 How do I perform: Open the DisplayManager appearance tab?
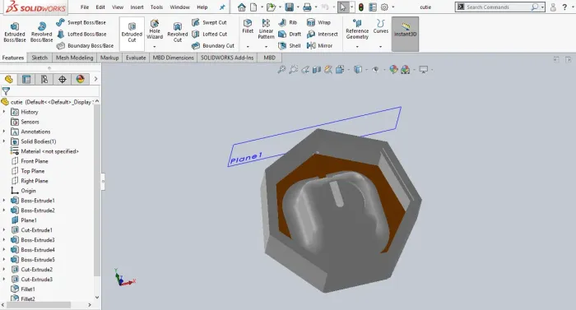pyautogui.click(x=80, y=79)
